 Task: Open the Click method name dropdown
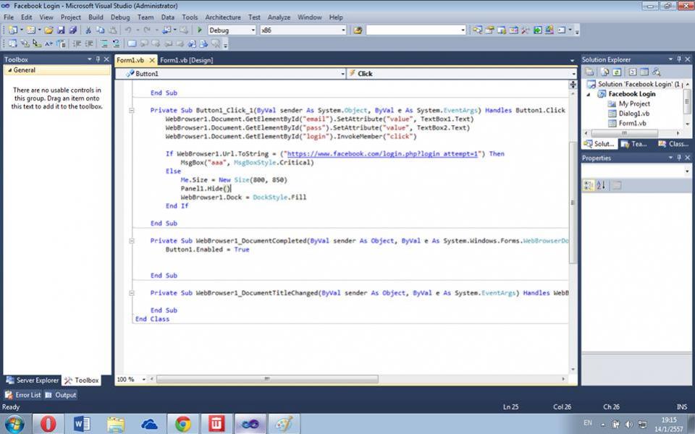pyautogui.click(x=573, y=74)
